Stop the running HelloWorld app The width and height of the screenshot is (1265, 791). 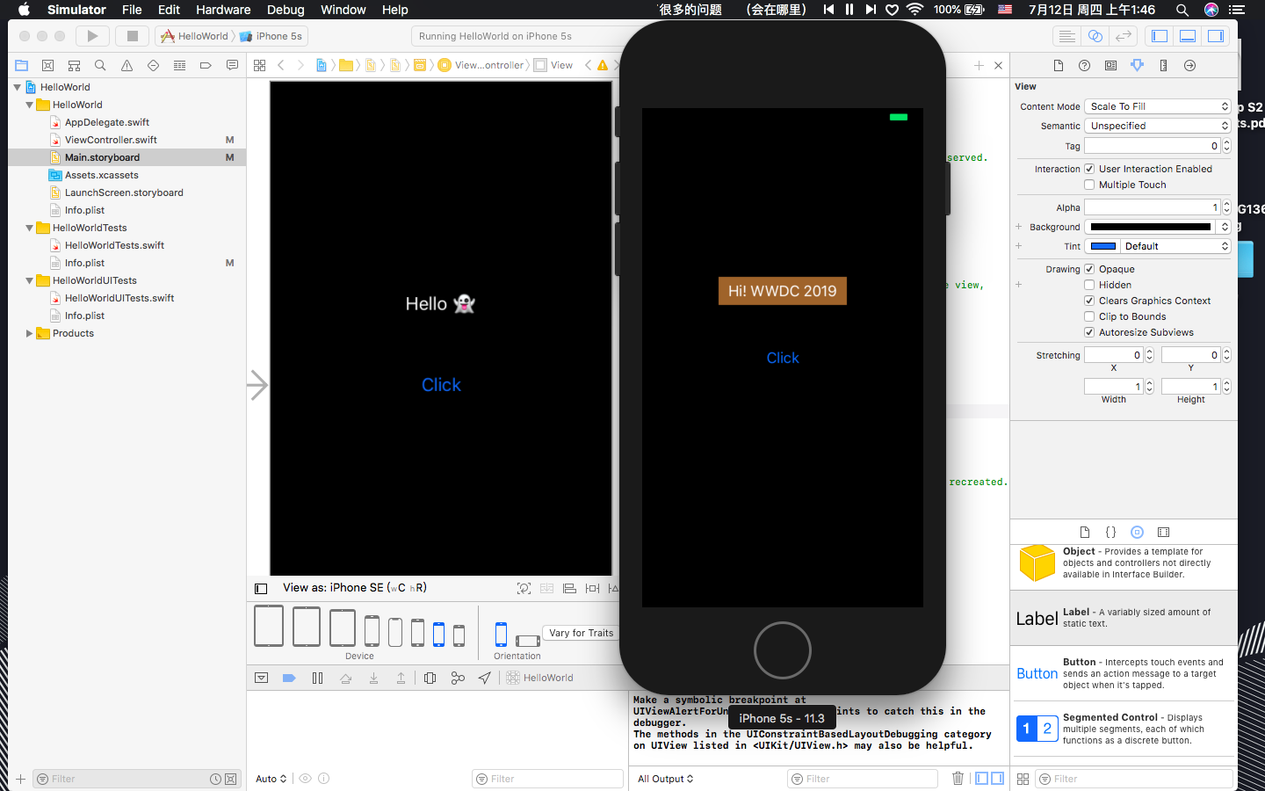[x=133, y=36]
